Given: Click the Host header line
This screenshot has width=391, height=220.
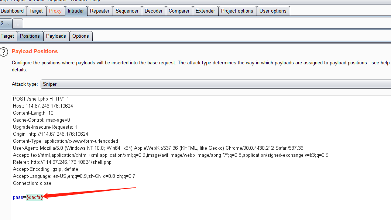Looking at the screenshot, I should click(x=43, y=106).
